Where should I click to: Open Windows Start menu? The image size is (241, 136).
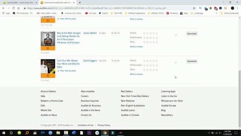(3, 133)
